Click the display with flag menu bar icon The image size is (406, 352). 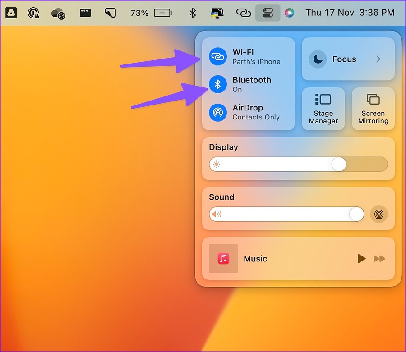click(217, 13)
